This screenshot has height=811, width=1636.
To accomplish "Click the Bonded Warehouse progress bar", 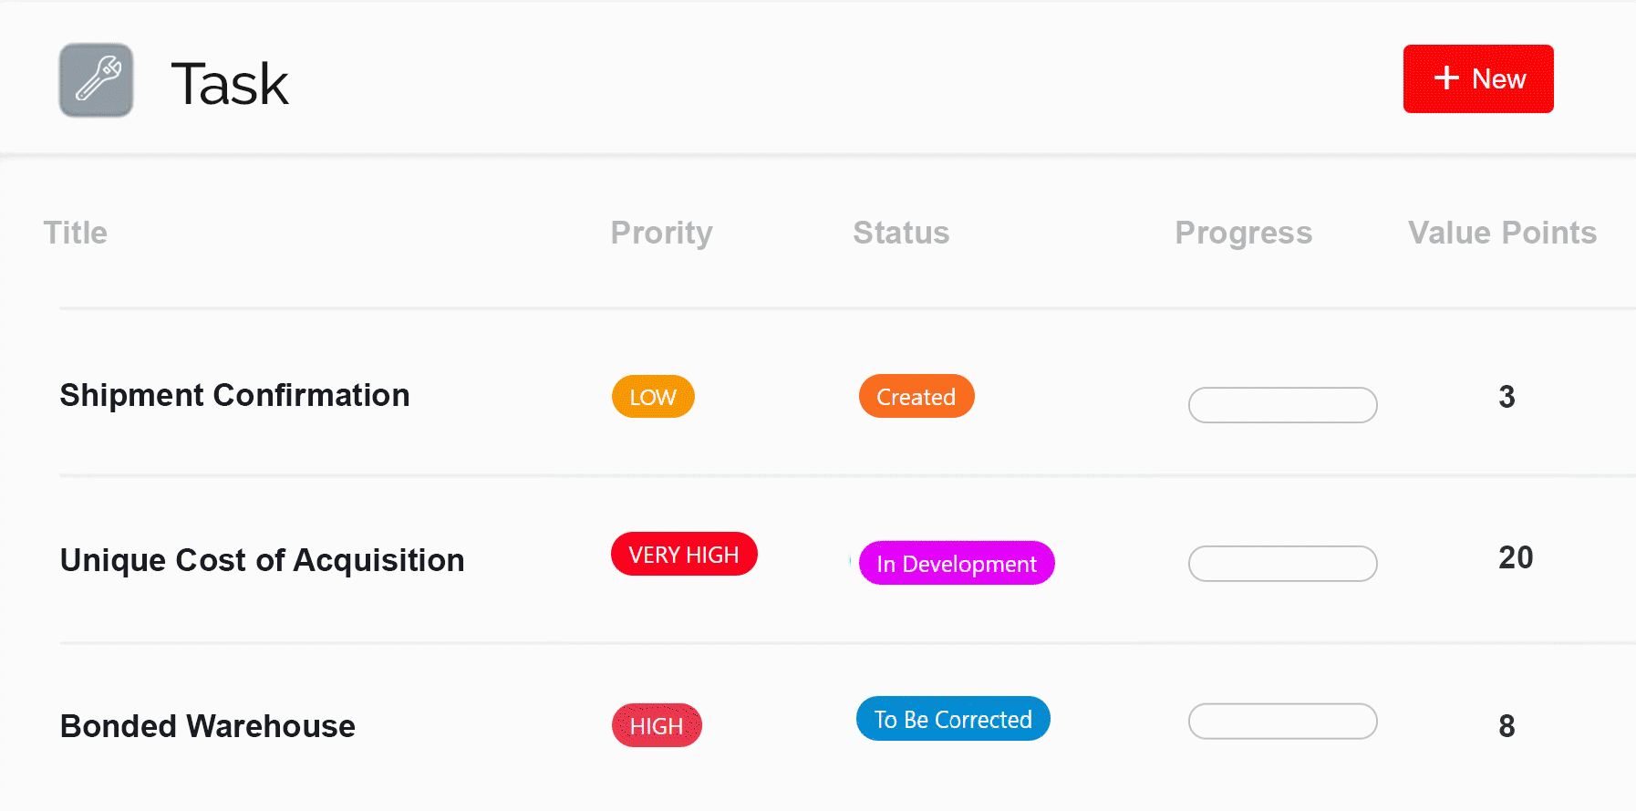I will pyautogui.click(x=1282, y=722).
